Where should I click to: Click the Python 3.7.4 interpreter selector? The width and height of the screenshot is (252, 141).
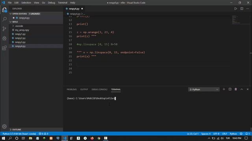coord(19,134)
